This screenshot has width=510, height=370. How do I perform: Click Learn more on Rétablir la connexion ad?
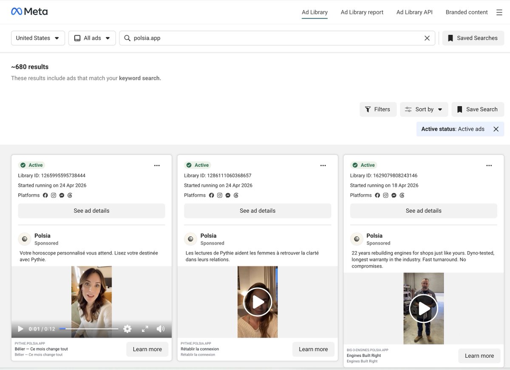pos(313,349)
